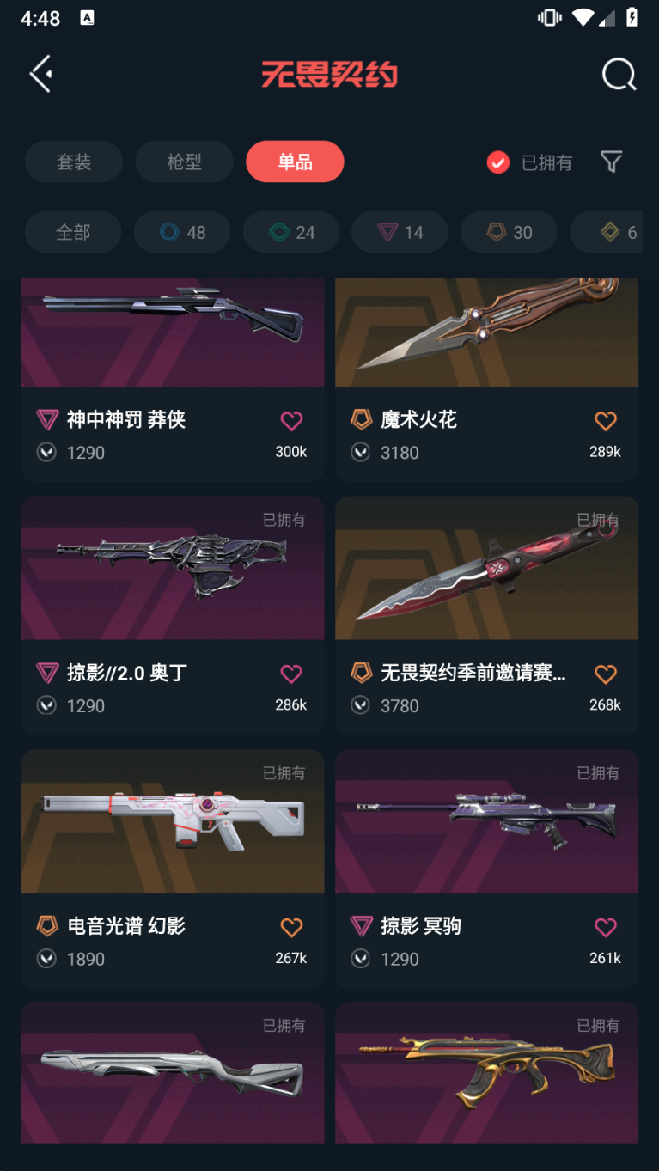Select the pink triangle tier 14 filter
Screen dimensions: 659x1171
[x=400, y=232]
